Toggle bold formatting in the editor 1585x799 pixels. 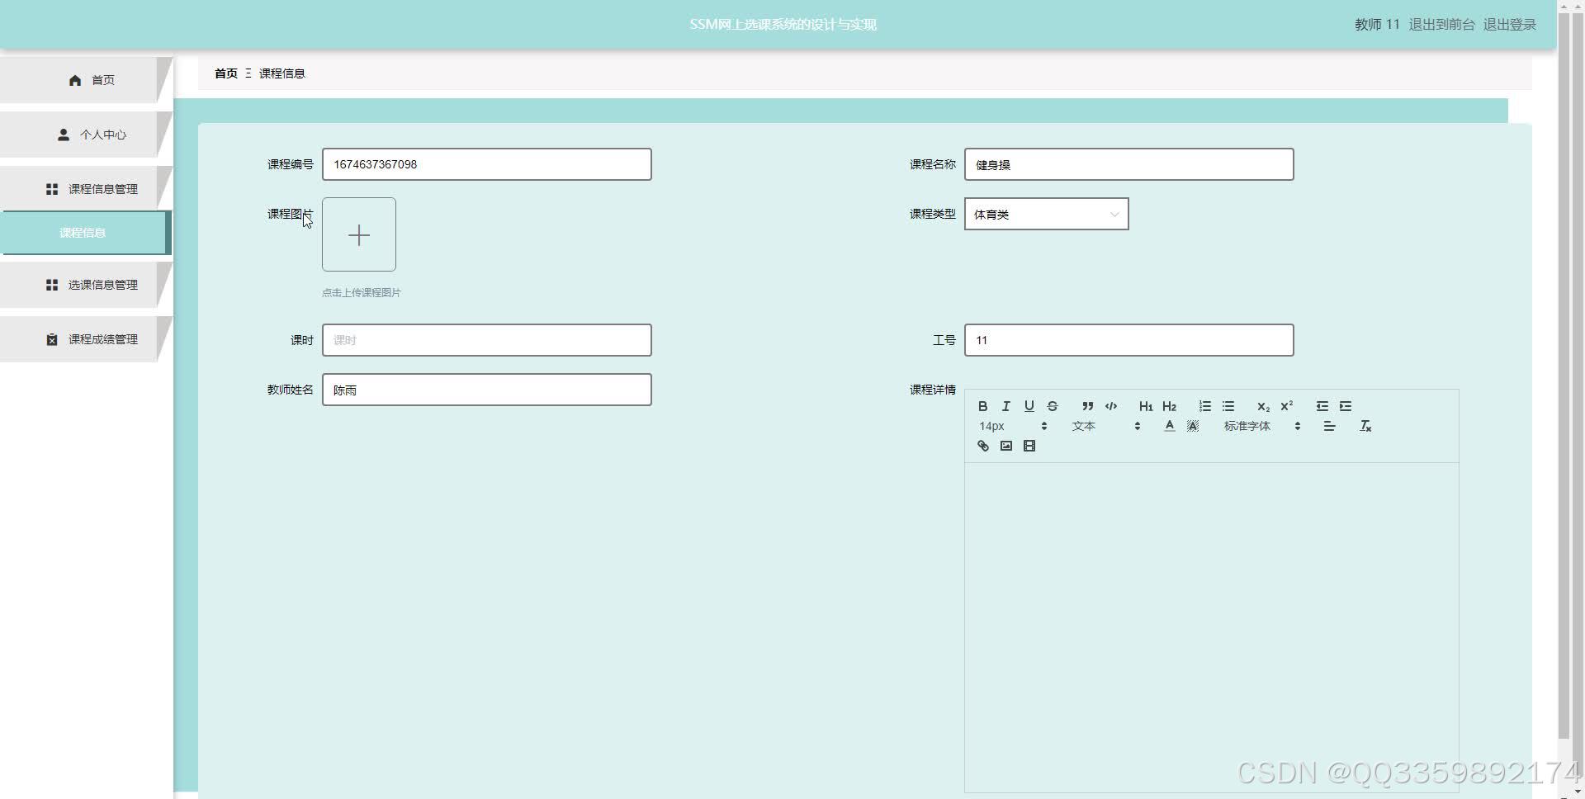pyautogui.click(x=982, y=406)
